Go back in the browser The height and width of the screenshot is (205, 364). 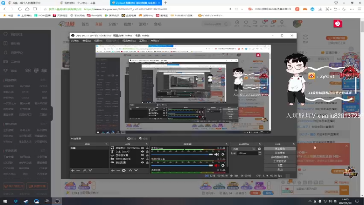pyautogui.click(x=5, y=9)
